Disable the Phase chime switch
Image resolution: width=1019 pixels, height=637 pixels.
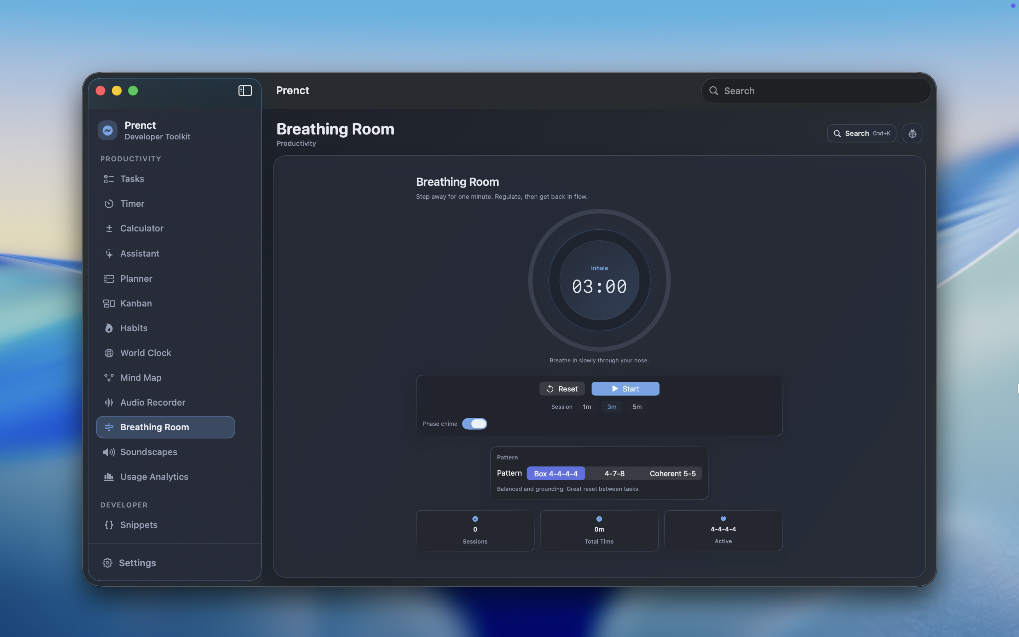pyautogui.click(x=474, y=424)
